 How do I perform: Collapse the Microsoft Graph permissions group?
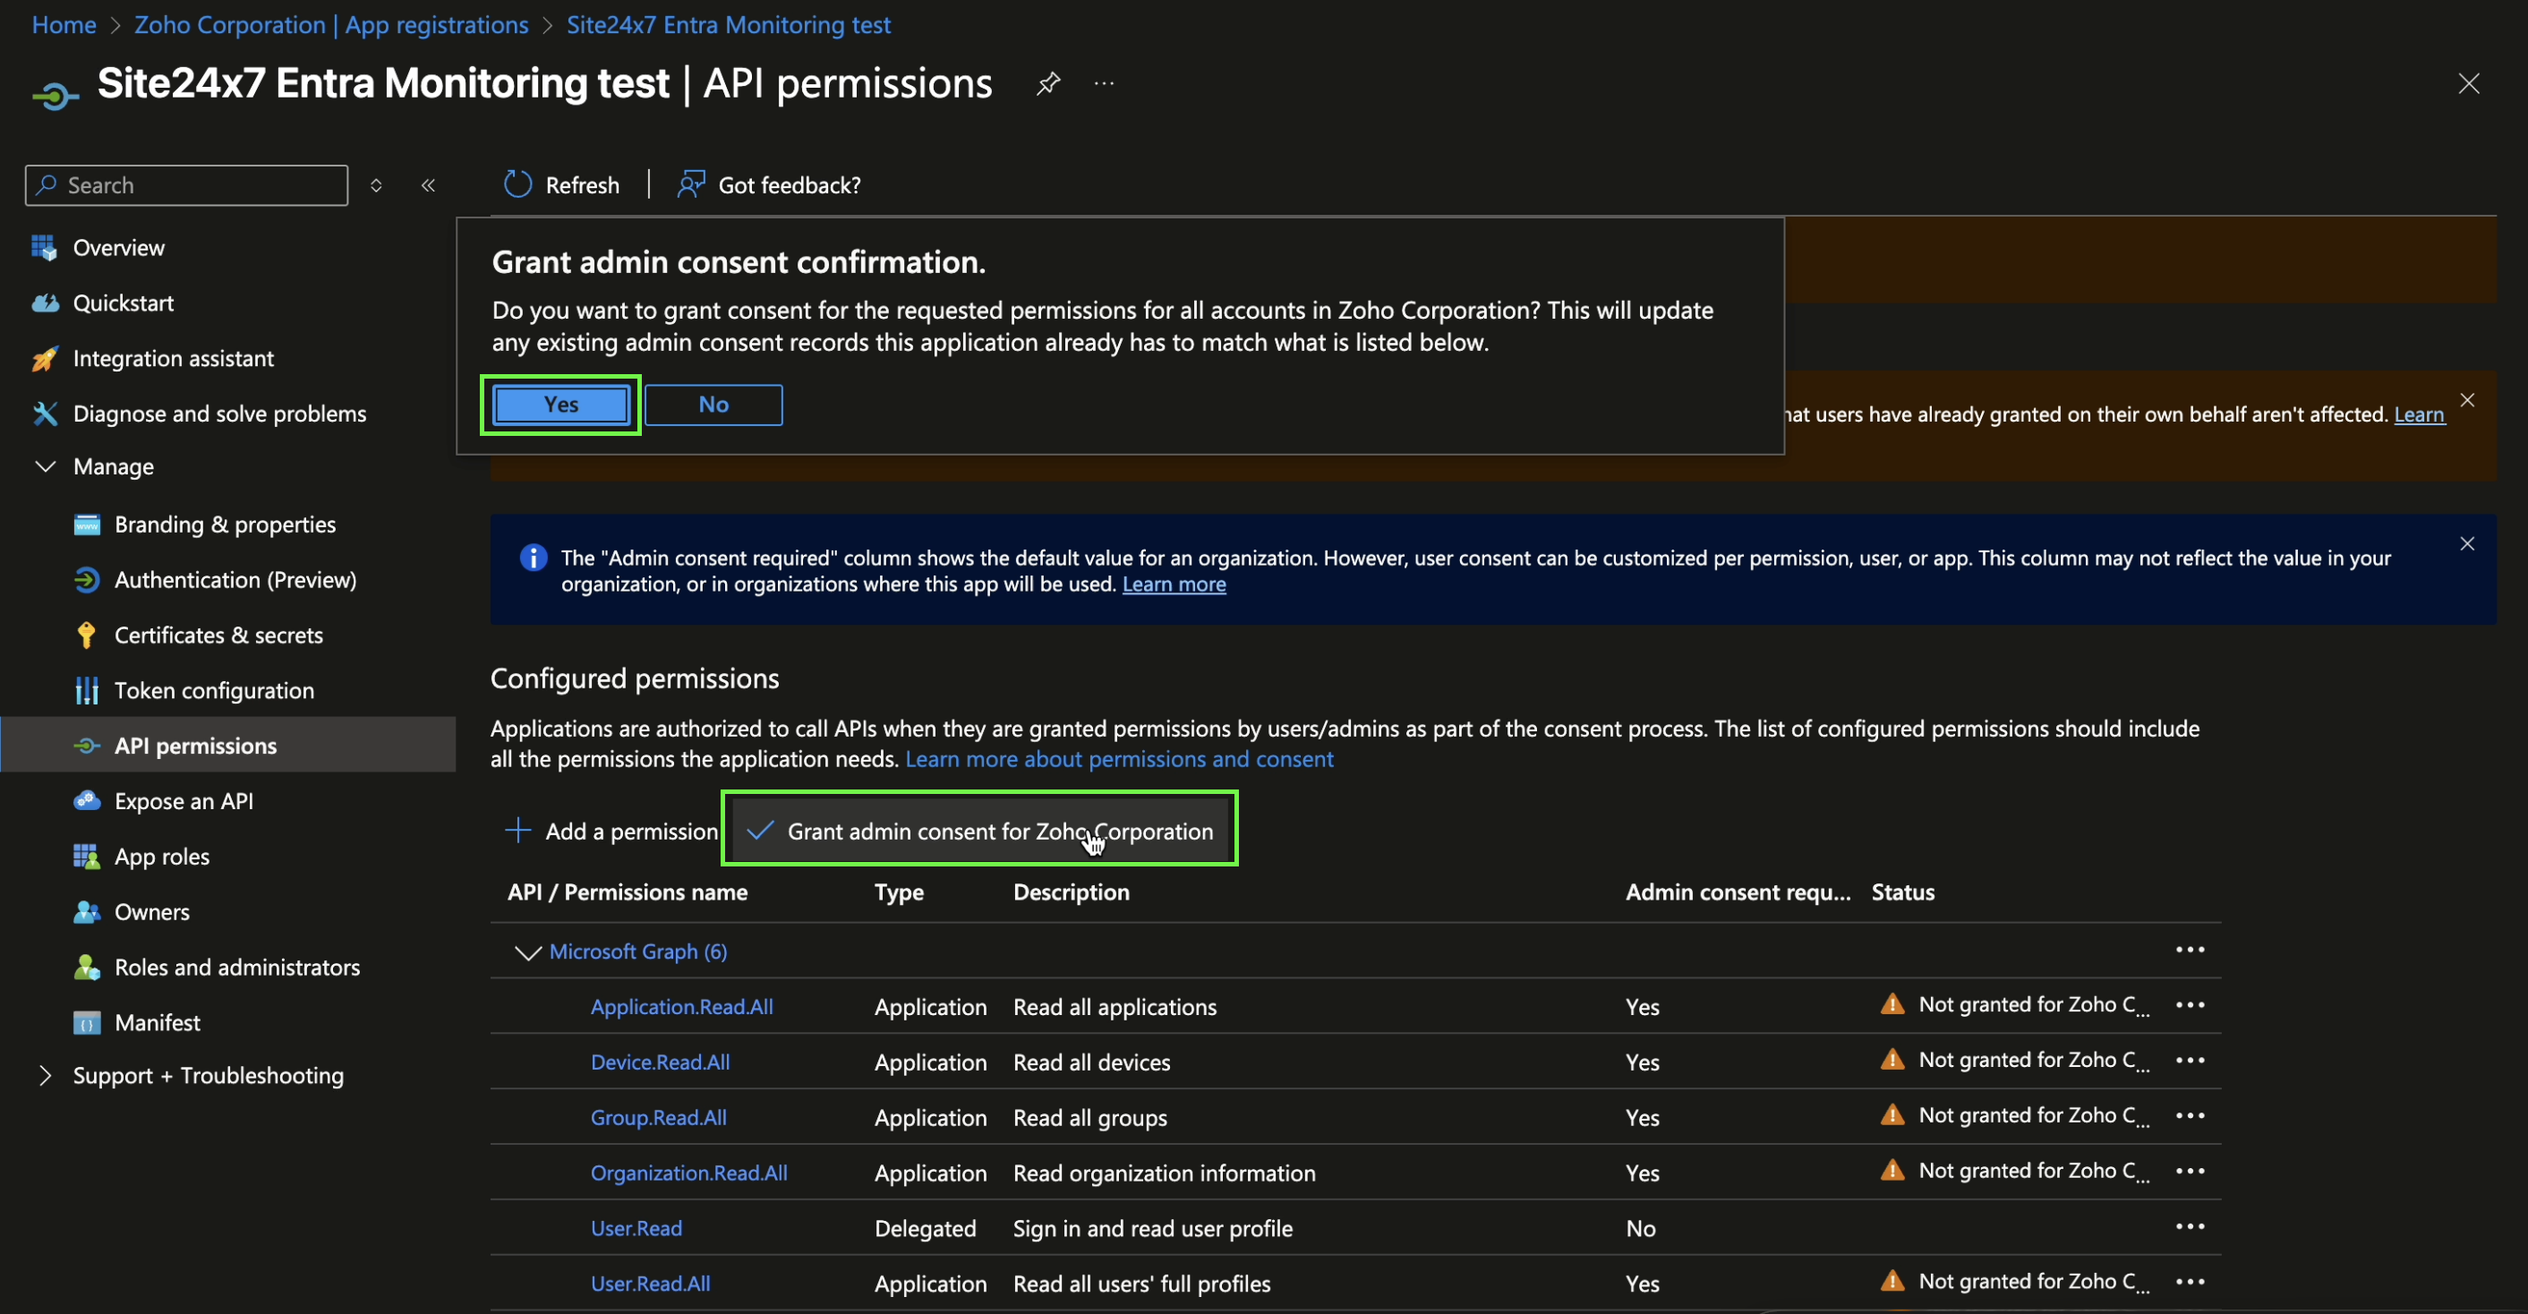tap(527, 951)
